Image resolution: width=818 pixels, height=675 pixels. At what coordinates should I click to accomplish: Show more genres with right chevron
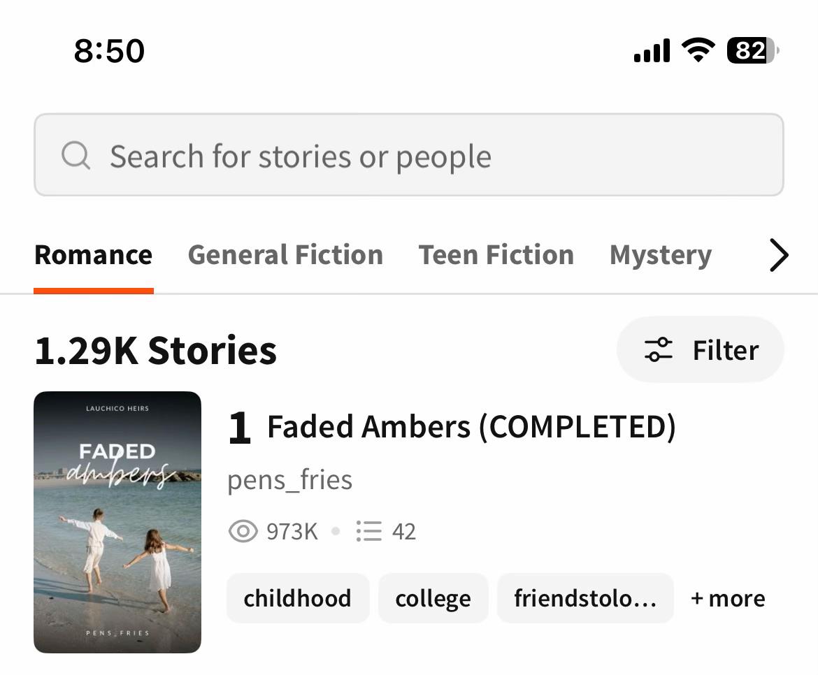779,255
